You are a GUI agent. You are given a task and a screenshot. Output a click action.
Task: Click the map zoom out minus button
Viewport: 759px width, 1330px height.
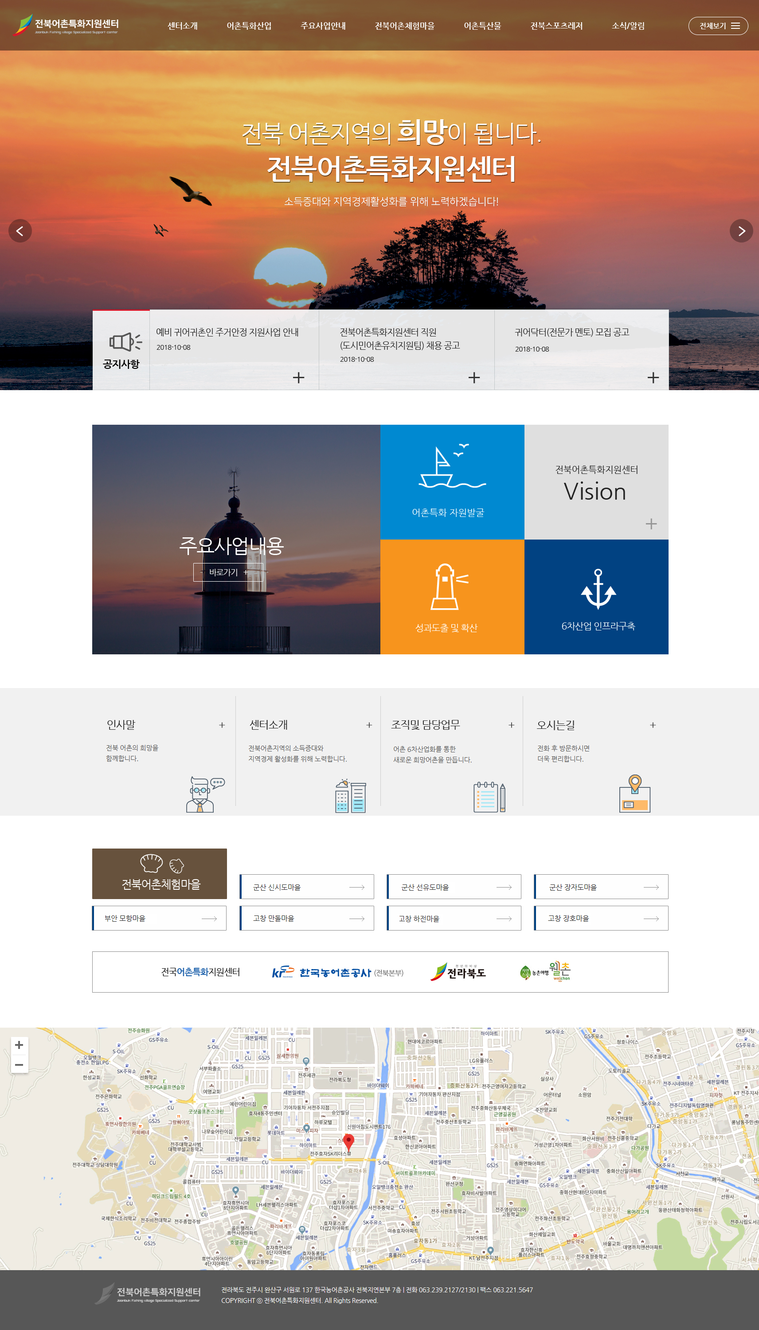click(20, 1065)
